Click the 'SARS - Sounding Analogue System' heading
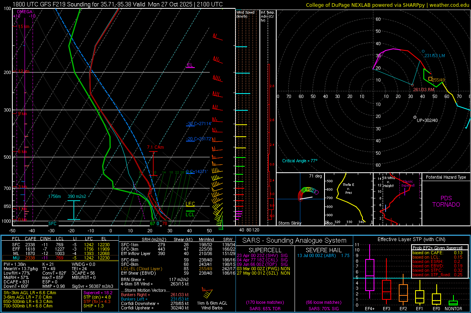Screen dimensions: 471x313 tap(294, 241)
